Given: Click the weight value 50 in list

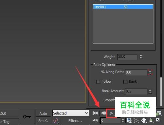Looking at the screenshot, I should pyautogui.click(x=126, y=7).
